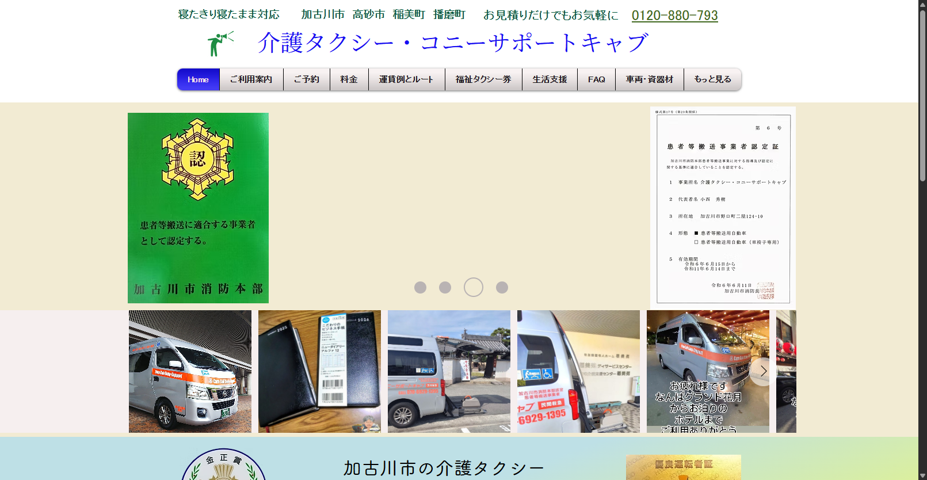Select the 運賃例とルート menu item
Viewport: 927px width, 480px height.
[406, 79]
